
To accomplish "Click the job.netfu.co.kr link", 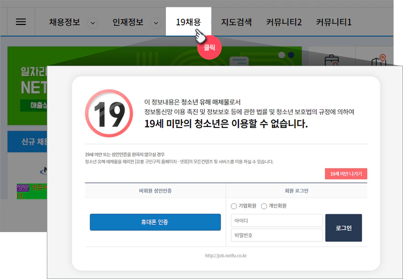I will [x=226, y=255].
